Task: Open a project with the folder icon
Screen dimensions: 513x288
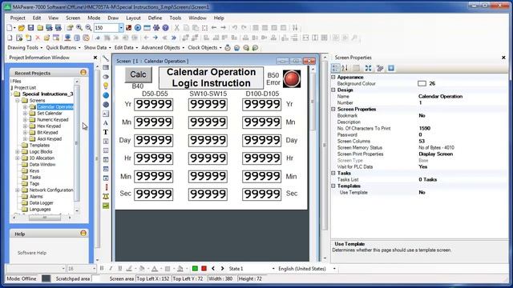Action: tap(22, 28)
